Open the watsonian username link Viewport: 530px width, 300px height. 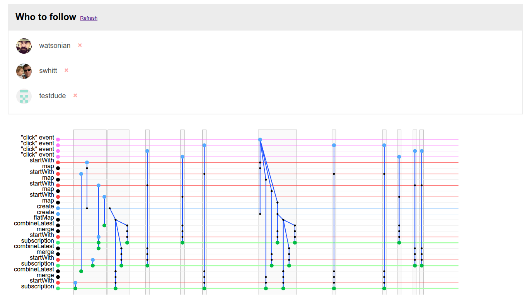[x=55, y=46]
